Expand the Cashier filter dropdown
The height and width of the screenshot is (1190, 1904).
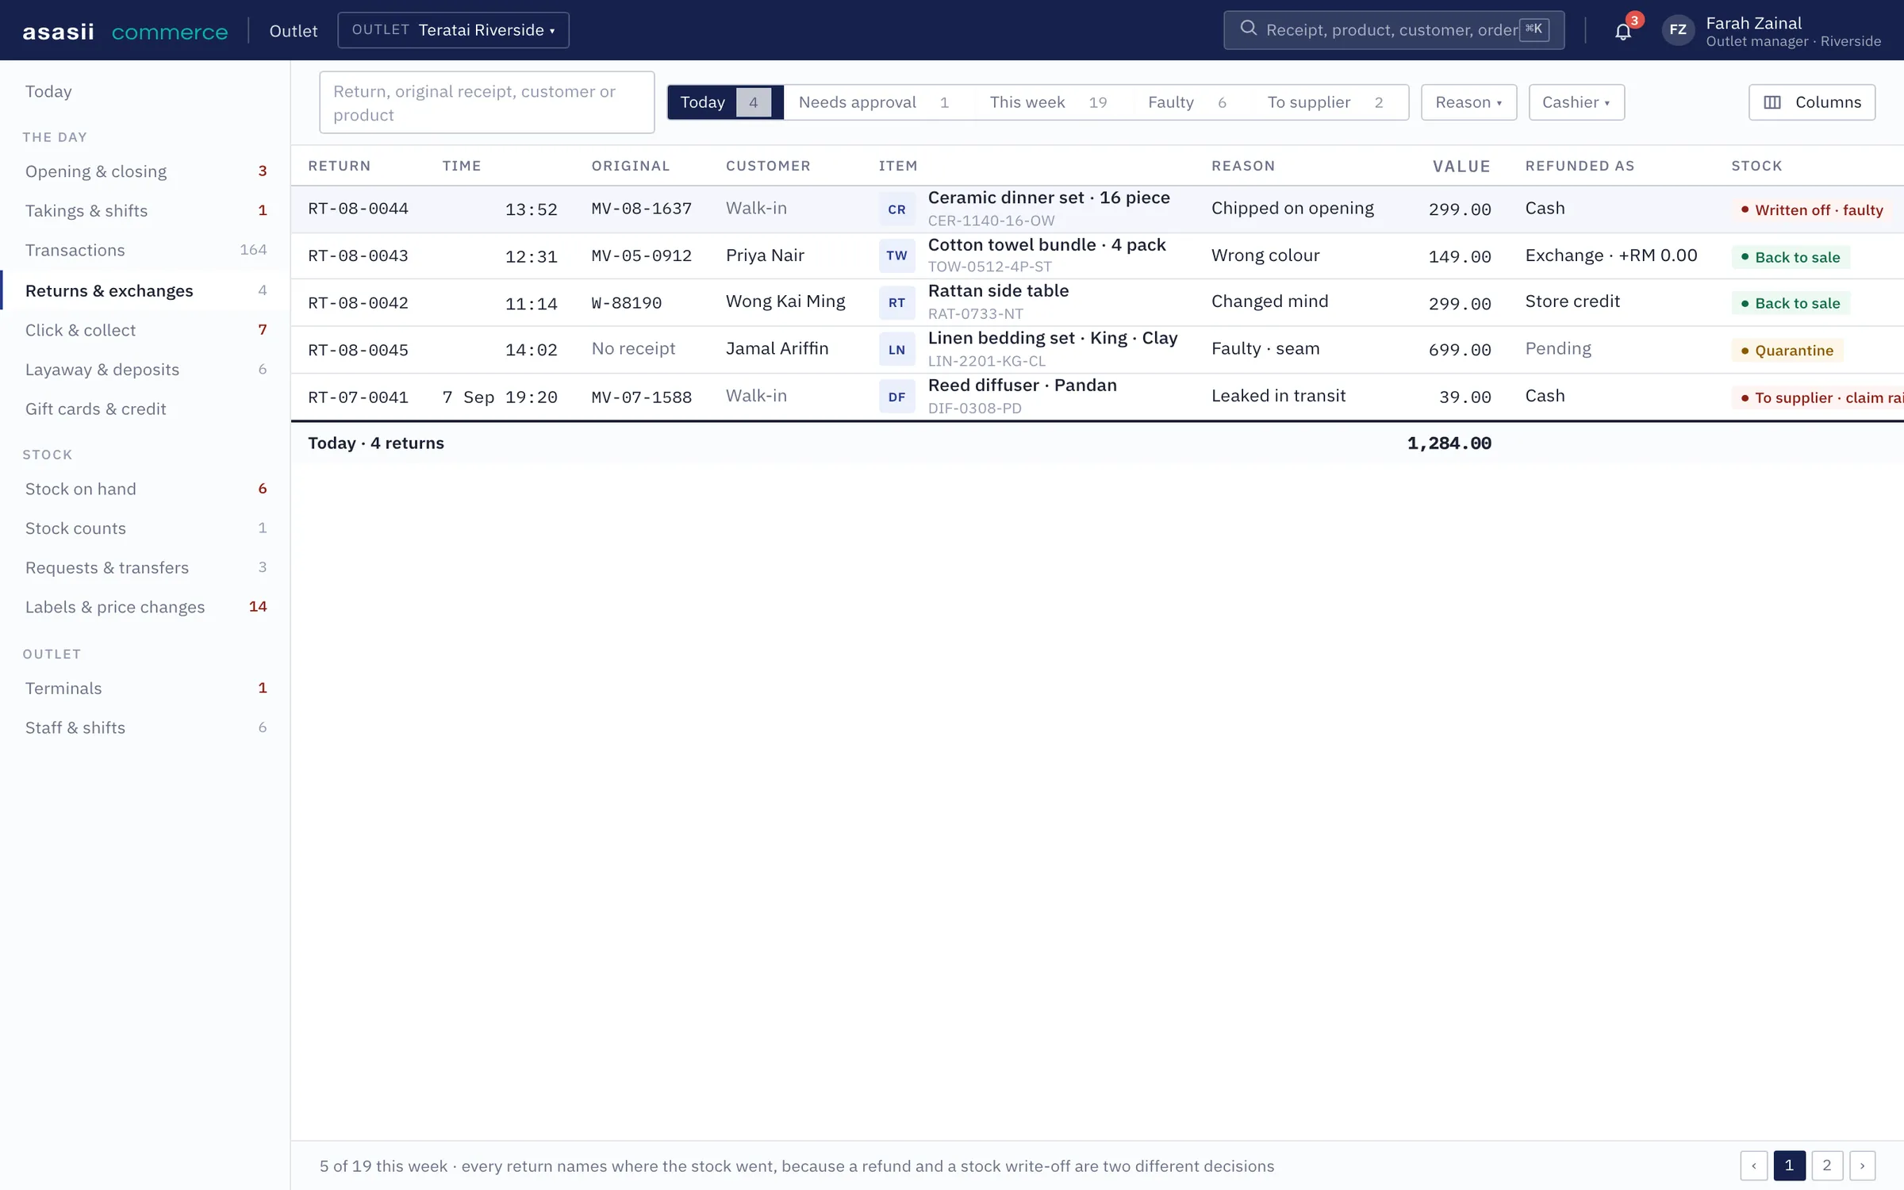point(1576,102)
